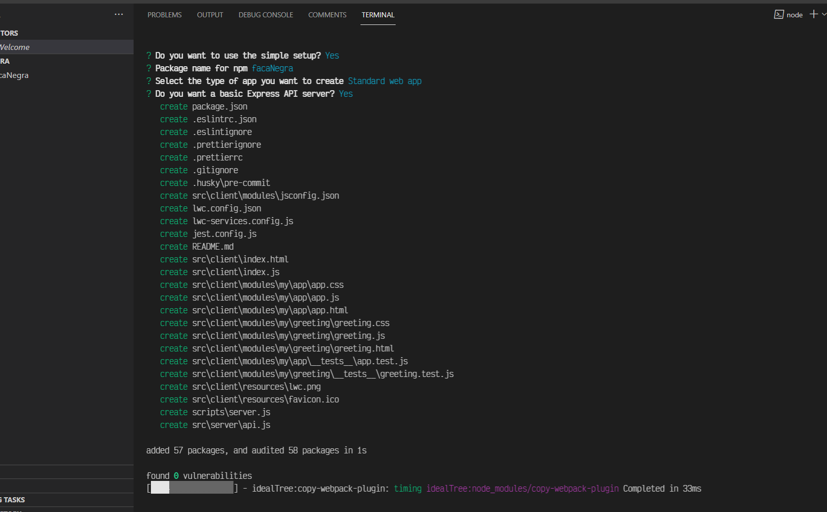
Task: Click the TASKS section header
Action: (x=67, y=500)
